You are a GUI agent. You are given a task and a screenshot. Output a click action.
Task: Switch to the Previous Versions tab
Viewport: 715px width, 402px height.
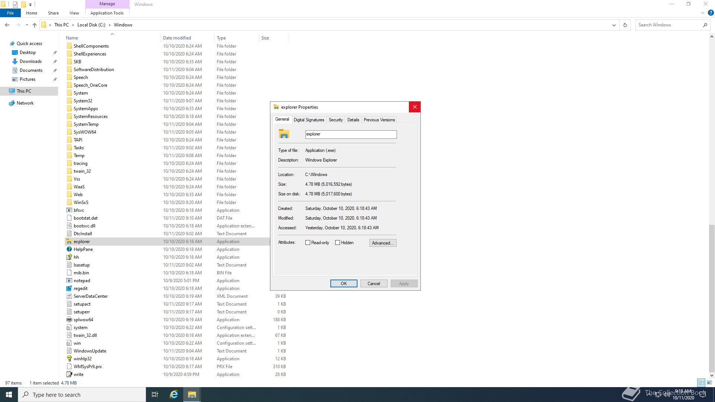tap(379, 120)
